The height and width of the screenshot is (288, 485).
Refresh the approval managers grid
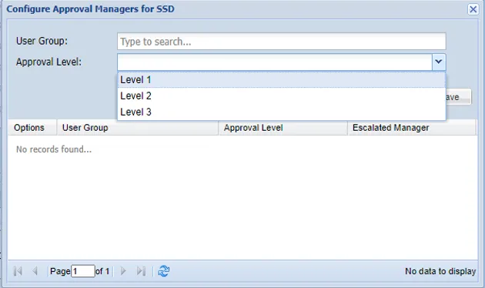pyautogui.click(x=164, y=271)
